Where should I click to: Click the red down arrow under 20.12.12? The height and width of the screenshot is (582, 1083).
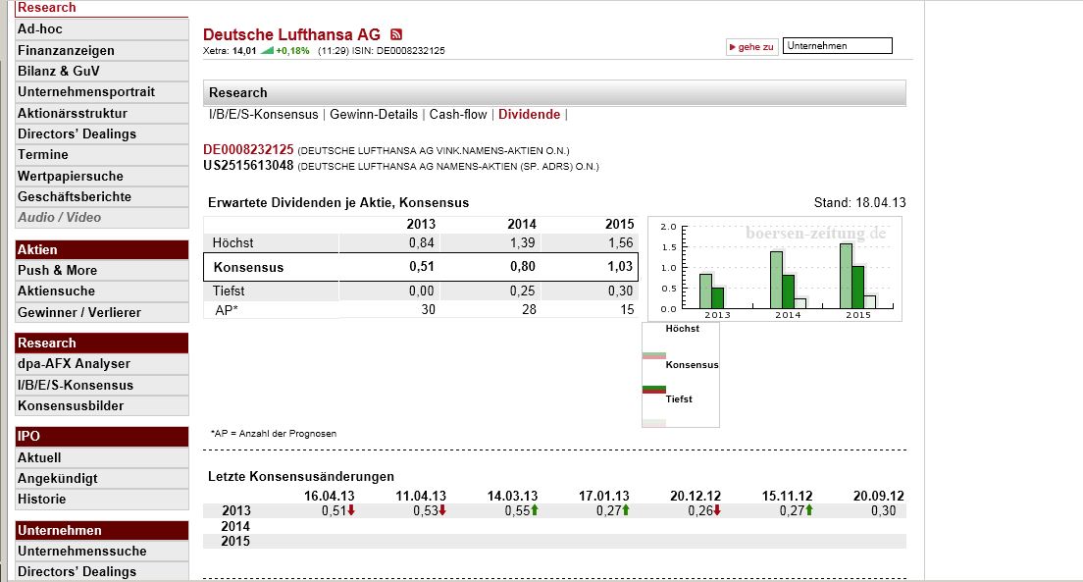[716, 510]
